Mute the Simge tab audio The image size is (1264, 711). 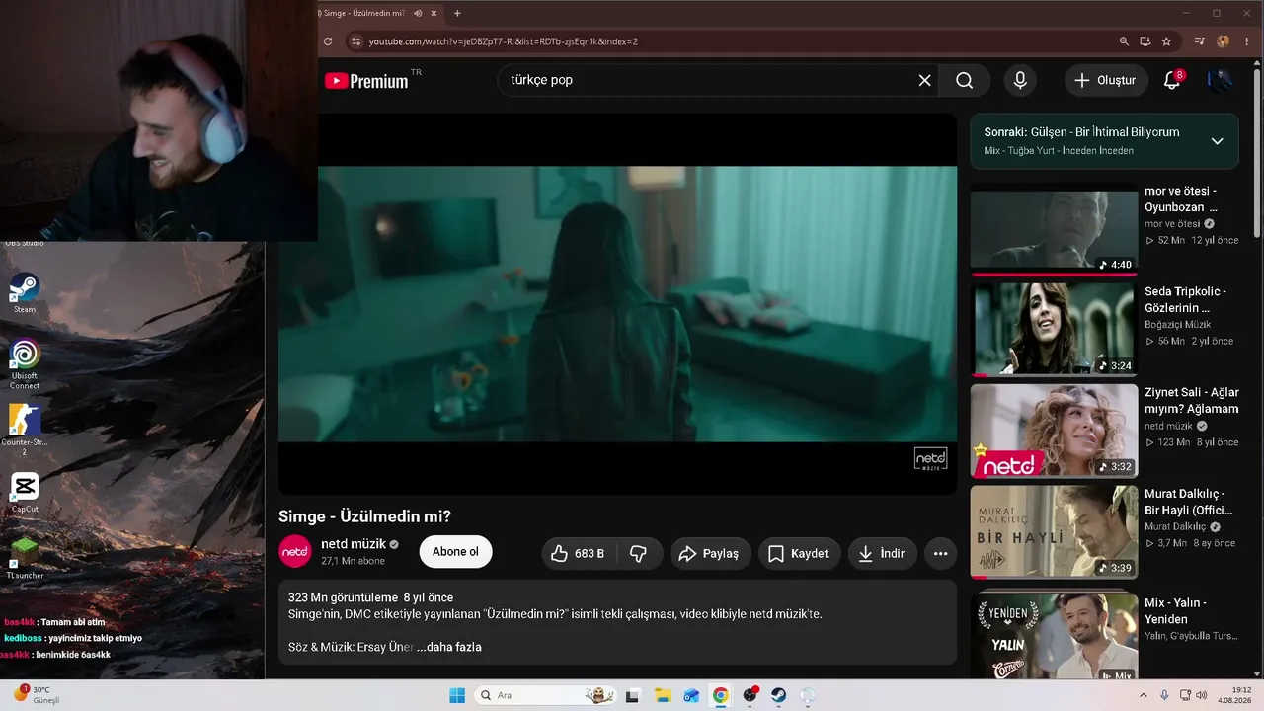click(418, 13)
